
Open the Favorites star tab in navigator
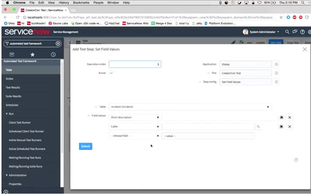point(32,54)
